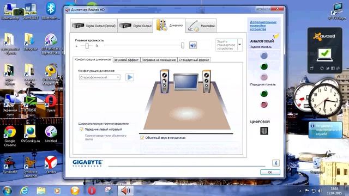
Task: Toggle Объемный звук в наушниках checkbox
Action: click(x=142, y=138)
